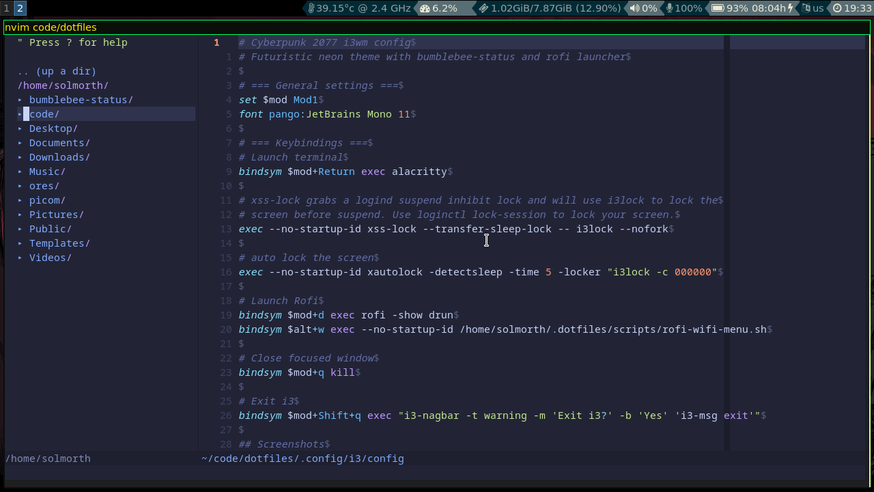
Task: Click the memory usage icon in status bar
Action: coord(483,8)
